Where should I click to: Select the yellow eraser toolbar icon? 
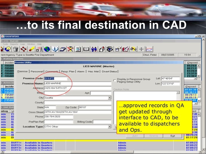click(x=31, y=49)
